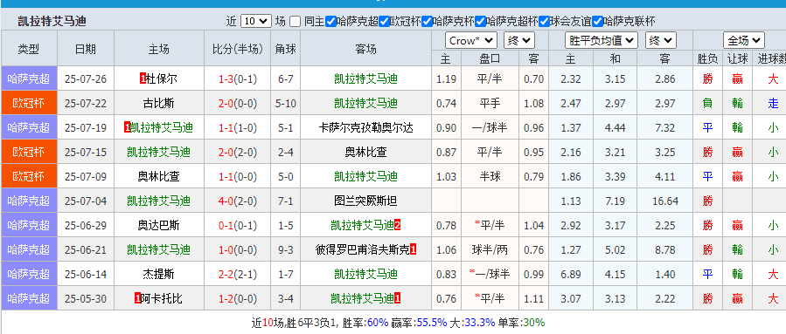Click the summary 赢率 55.5% value
Image resolution: width=786 pixels, height=334 pixels.
click(431, 323)
